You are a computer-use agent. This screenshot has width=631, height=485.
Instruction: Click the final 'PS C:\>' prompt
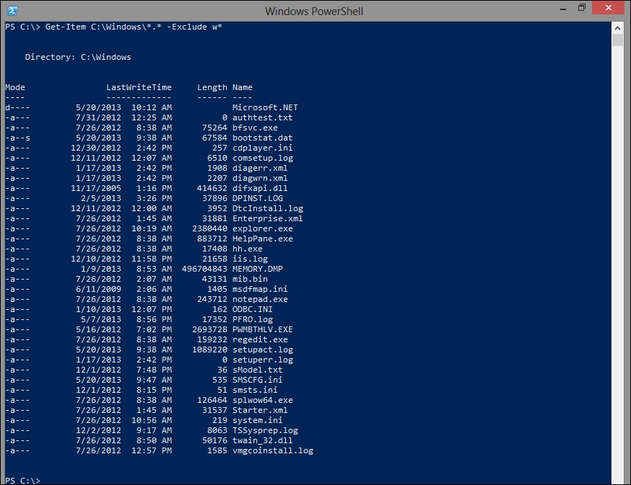tap(22, 481)
